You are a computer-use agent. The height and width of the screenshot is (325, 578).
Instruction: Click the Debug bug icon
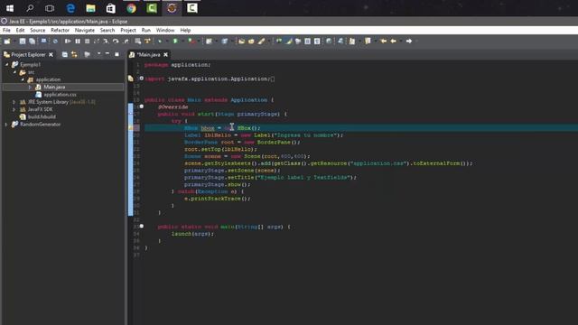[159, 42]
